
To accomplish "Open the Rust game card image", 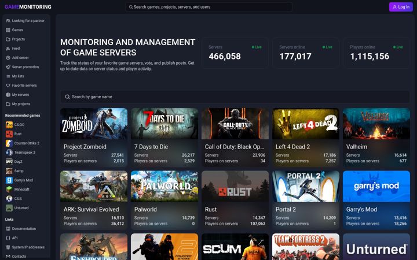I will point(235,186).
